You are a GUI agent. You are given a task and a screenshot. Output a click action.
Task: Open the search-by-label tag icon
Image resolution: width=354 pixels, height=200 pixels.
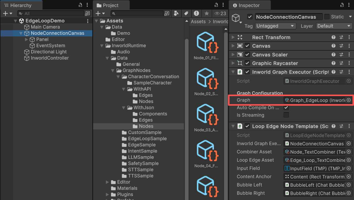click(x=186, y=13)
